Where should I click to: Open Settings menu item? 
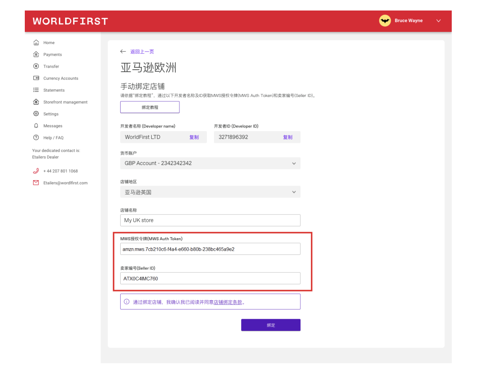51,114
